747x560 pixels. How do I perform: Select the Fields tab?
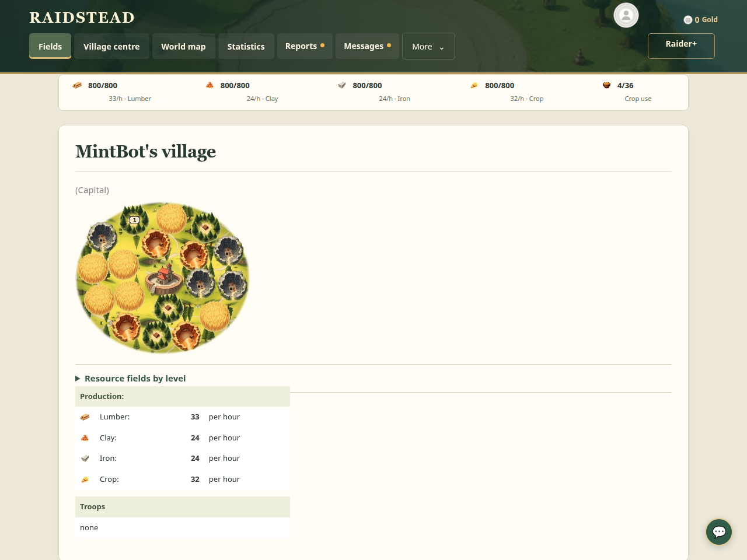pyautogui.click(x=50, y=46)
